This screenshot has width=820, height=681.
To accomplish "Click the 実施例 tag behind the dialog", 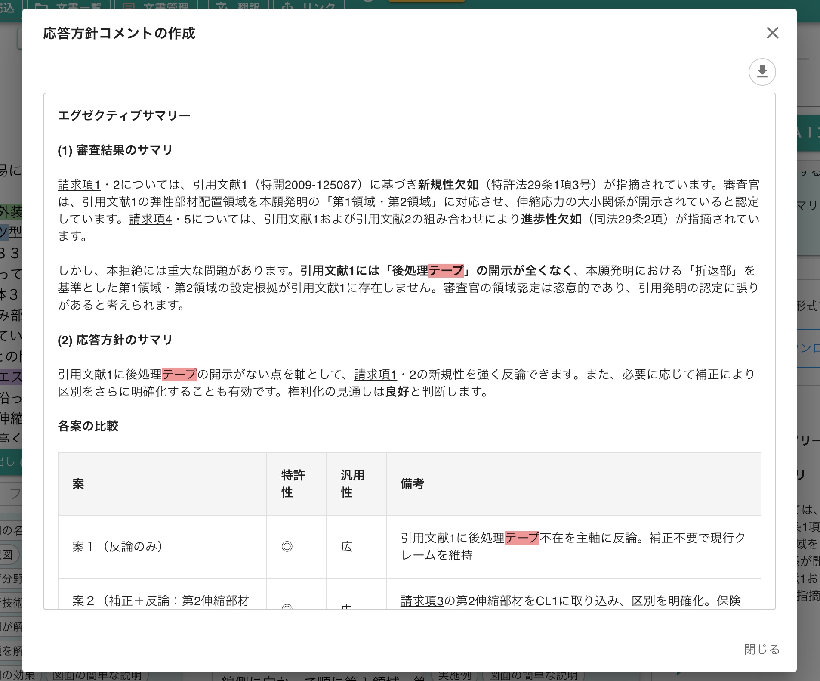I will pos(455,675).
